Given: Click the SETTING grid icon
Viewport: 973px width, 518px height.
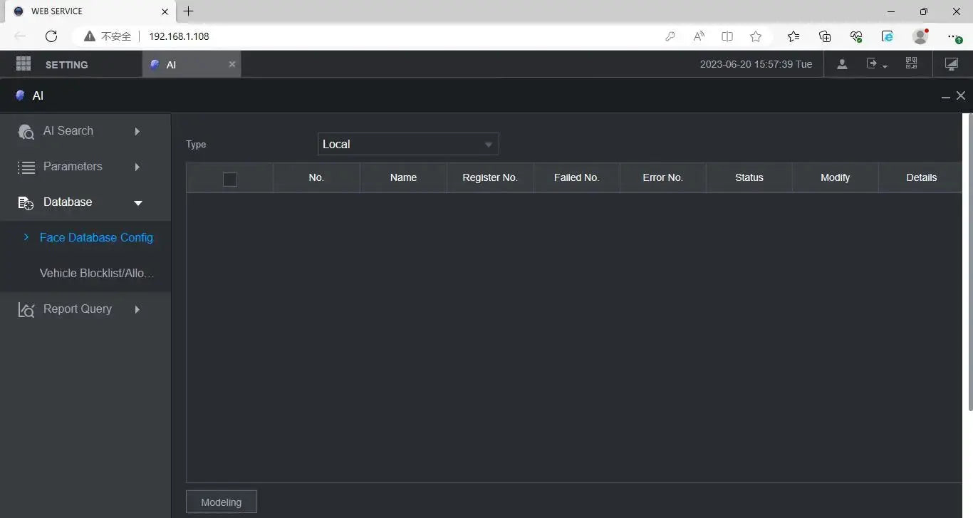Looking at the screenshot, I should 24,64.
